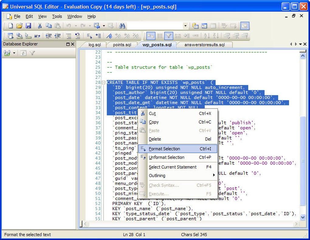Save the file using the floppy disk icon
Viewport: 310px width, 240px height.
coord(28,26)
